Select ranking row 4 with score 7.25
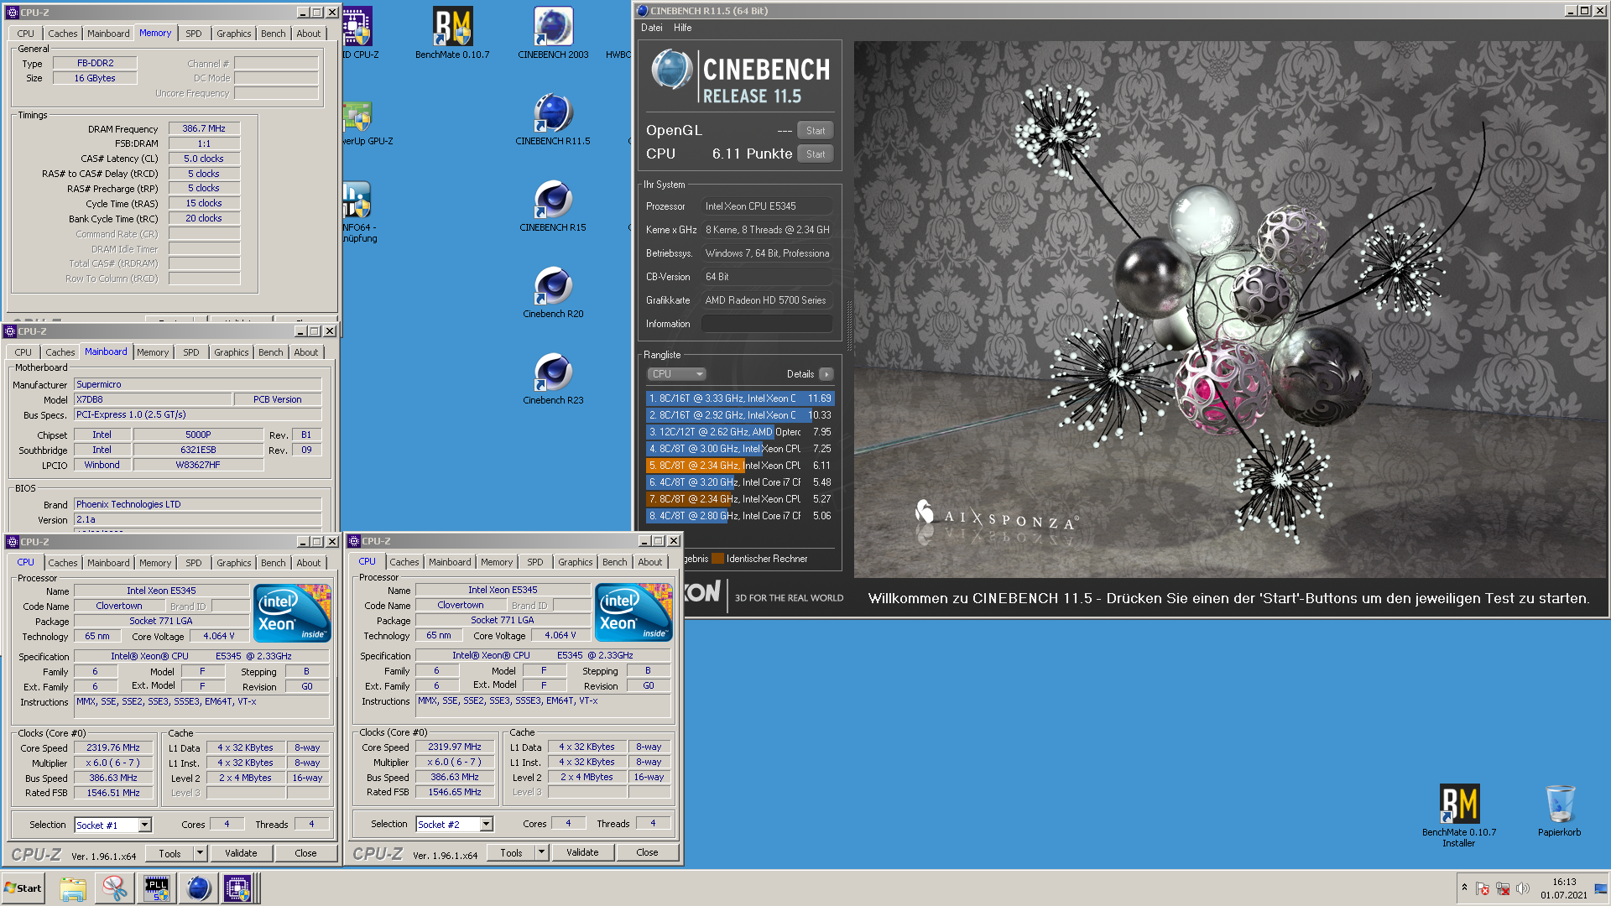The image size is (1611, 906). tap(740, 449)
